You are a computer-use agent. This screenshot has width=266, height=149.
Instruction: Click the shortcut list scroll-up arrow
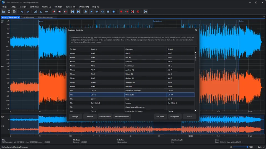point(196,52)
